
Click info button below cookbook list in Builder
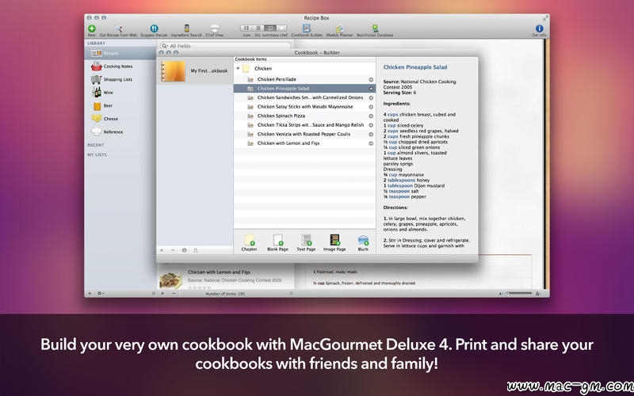[x=185, y=250]
